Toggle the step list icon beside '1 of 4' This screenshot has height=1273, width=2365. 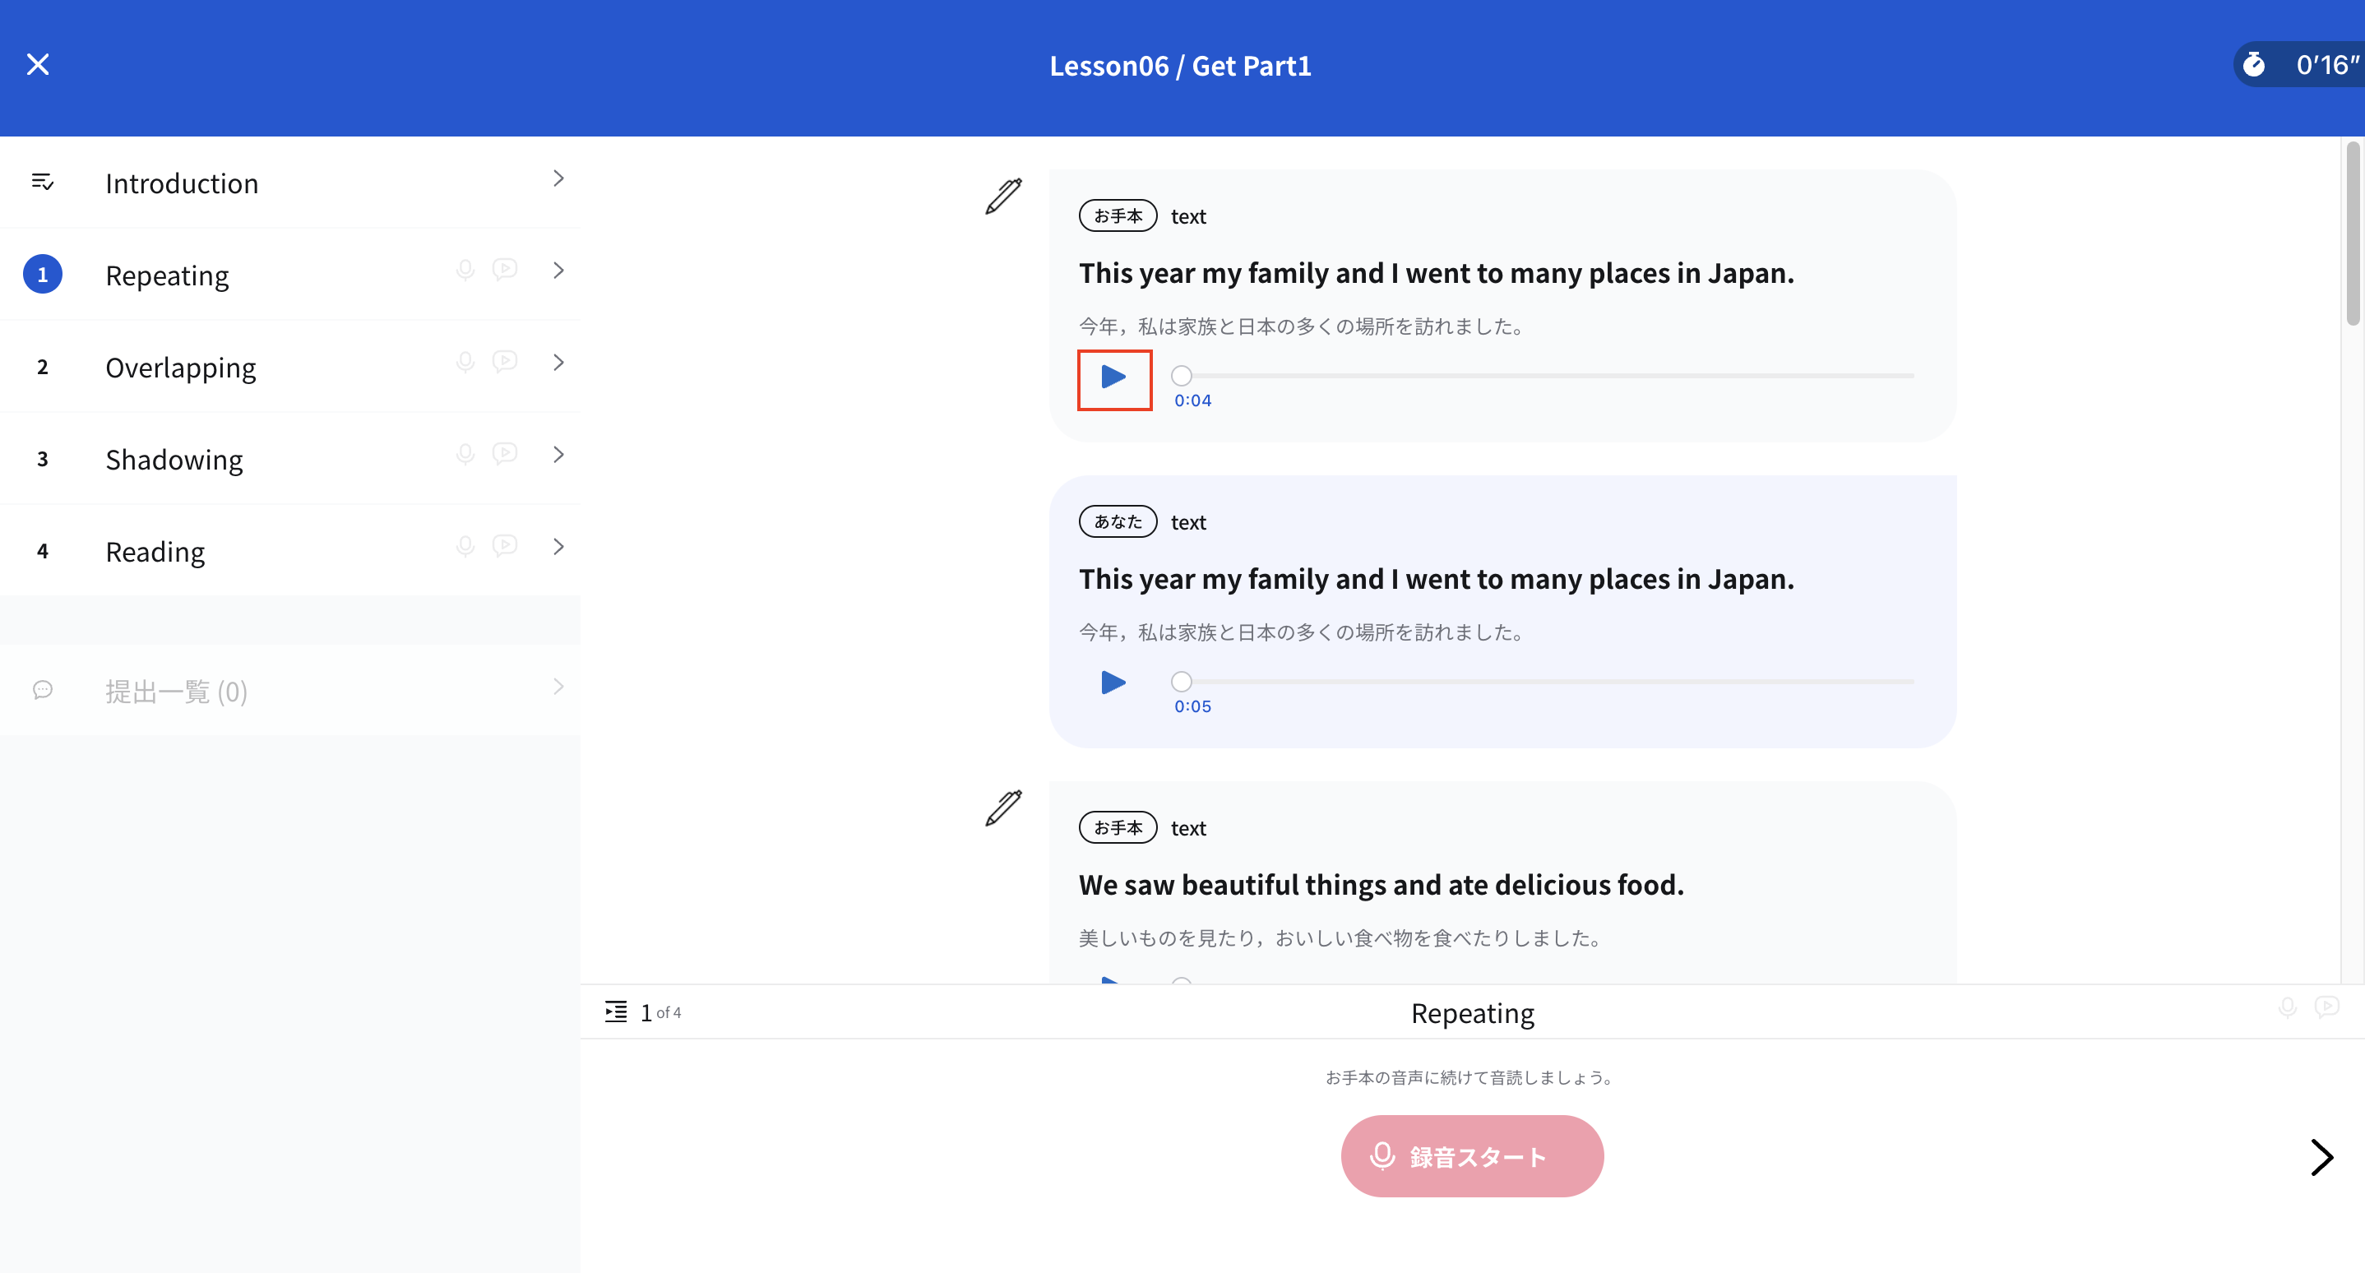click(616, 1012)
